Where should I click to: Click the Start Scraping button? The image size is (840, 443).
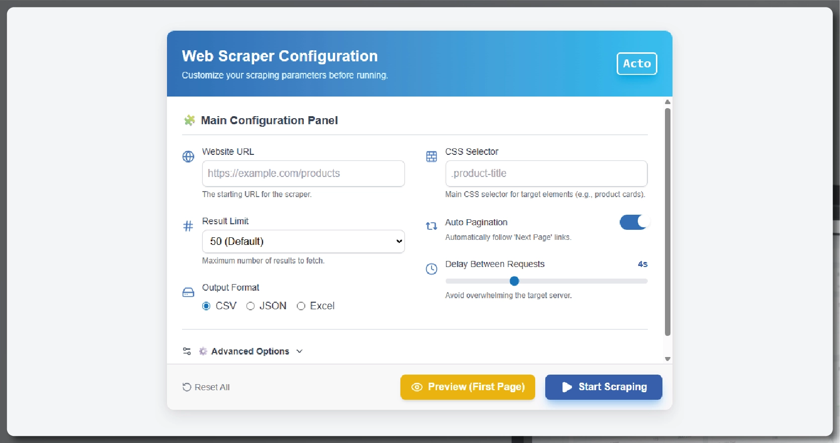(x=603, y=387)
